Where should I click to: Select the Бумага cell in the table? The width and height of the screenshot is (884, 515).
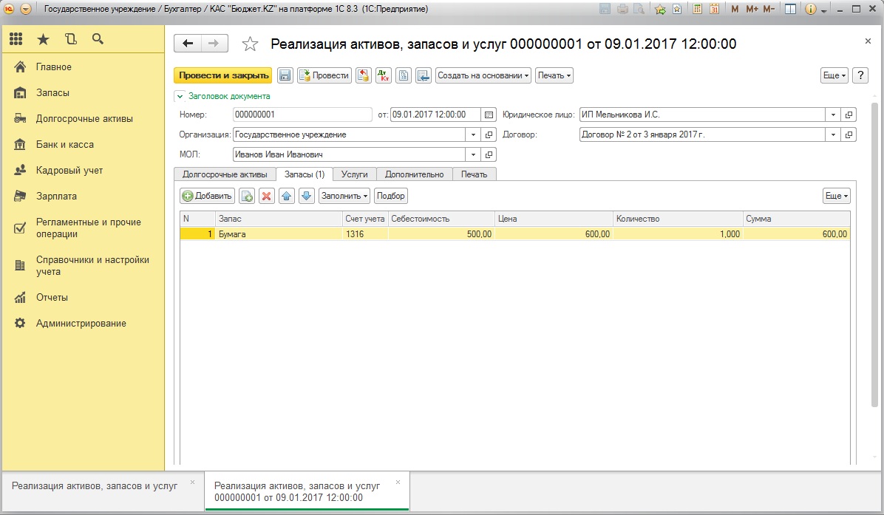point(279,234)
